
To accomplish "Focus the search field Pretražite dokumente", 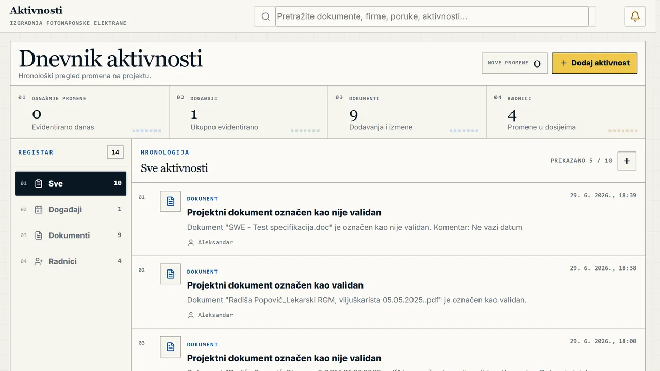I will pos(432,16).
